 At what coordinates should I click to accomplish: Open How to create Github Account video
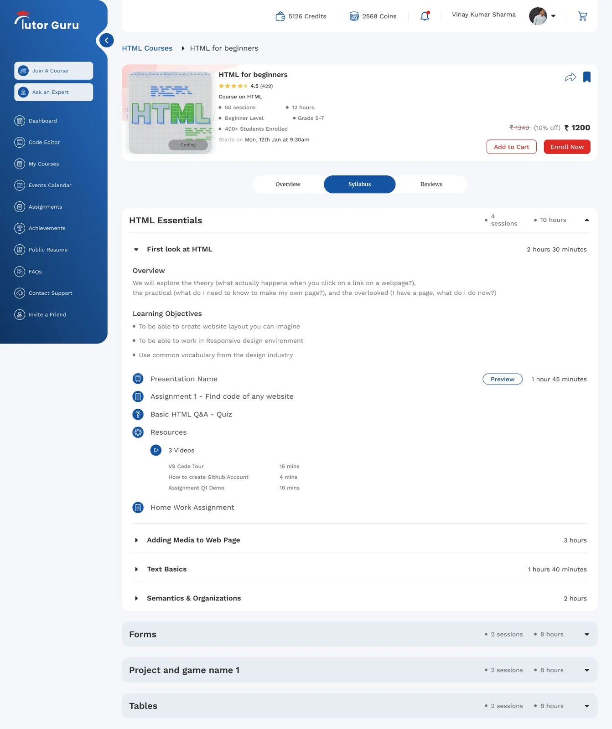(x=208, y=477)
